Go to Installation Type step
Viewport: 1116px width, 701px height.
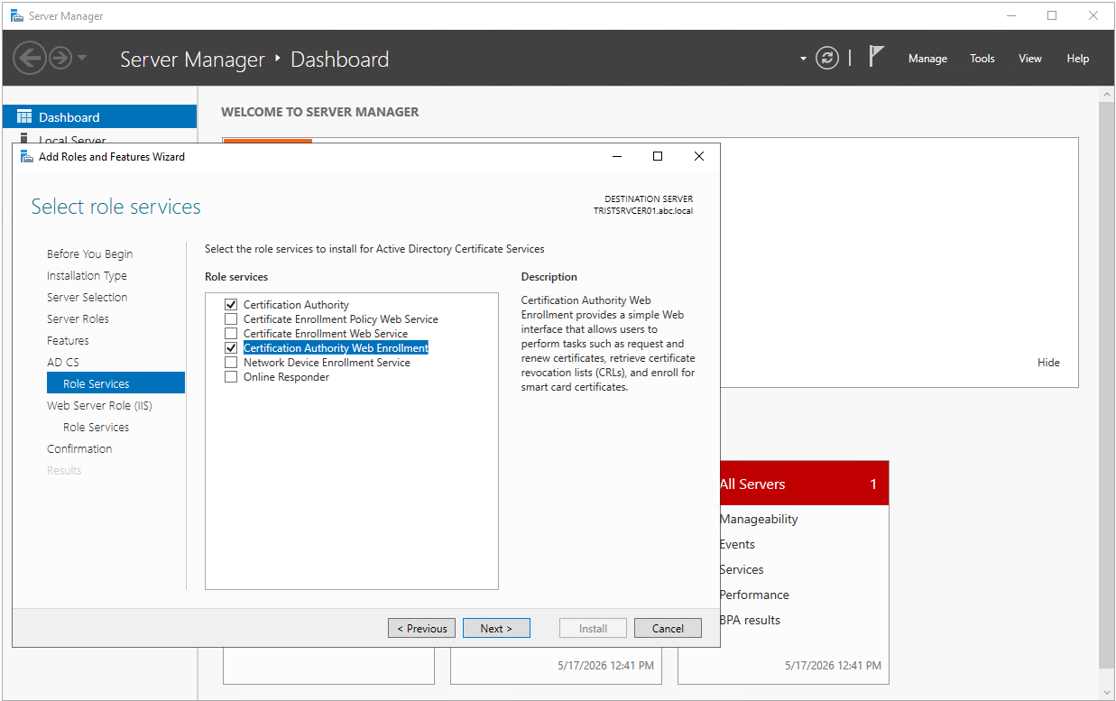(x=87, y=276)
